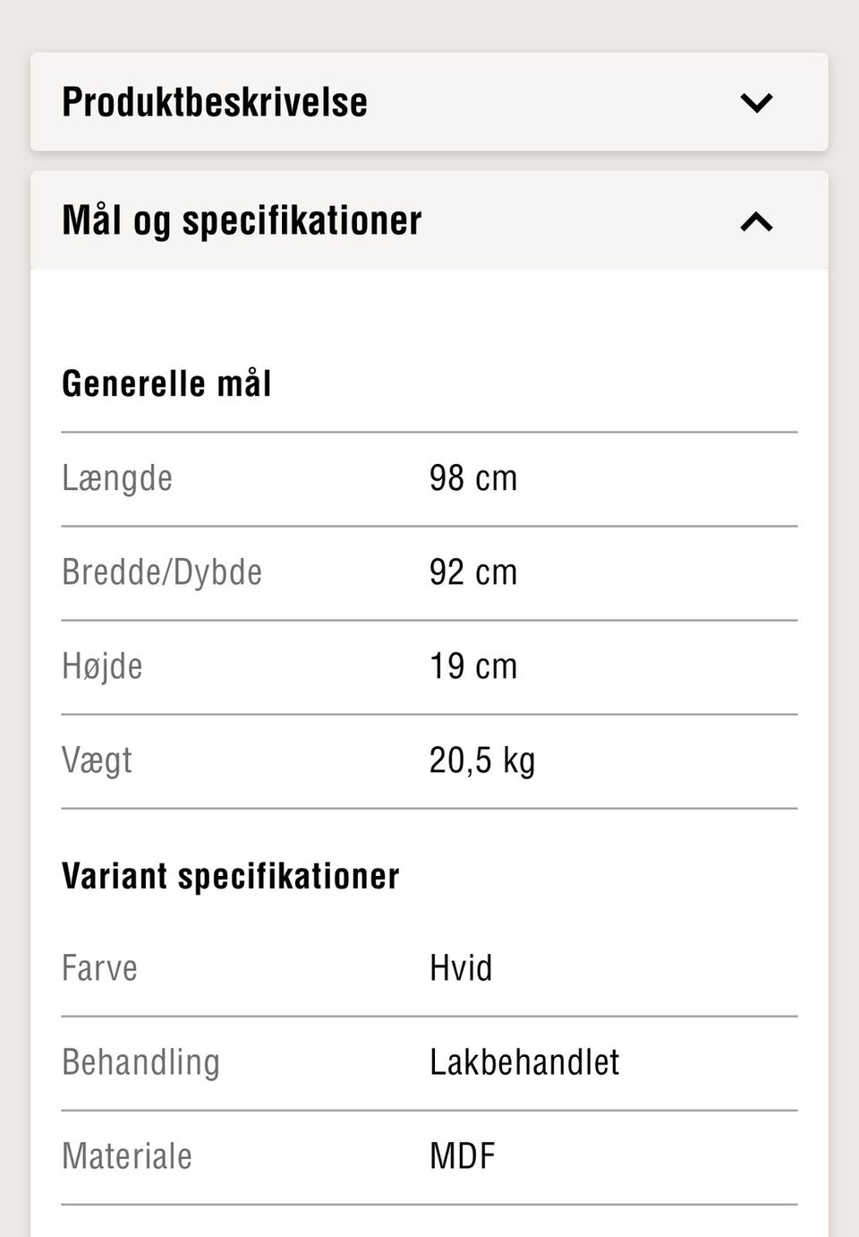Click the 98 cm length value
Screen dimensions: 859x1237
coord(473,478)
